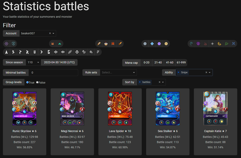Clear the beaker007 account selection

pos(50,33)
